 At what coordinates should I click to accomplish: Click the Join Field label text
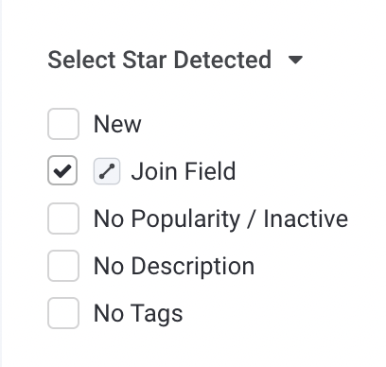coord(184,171)
